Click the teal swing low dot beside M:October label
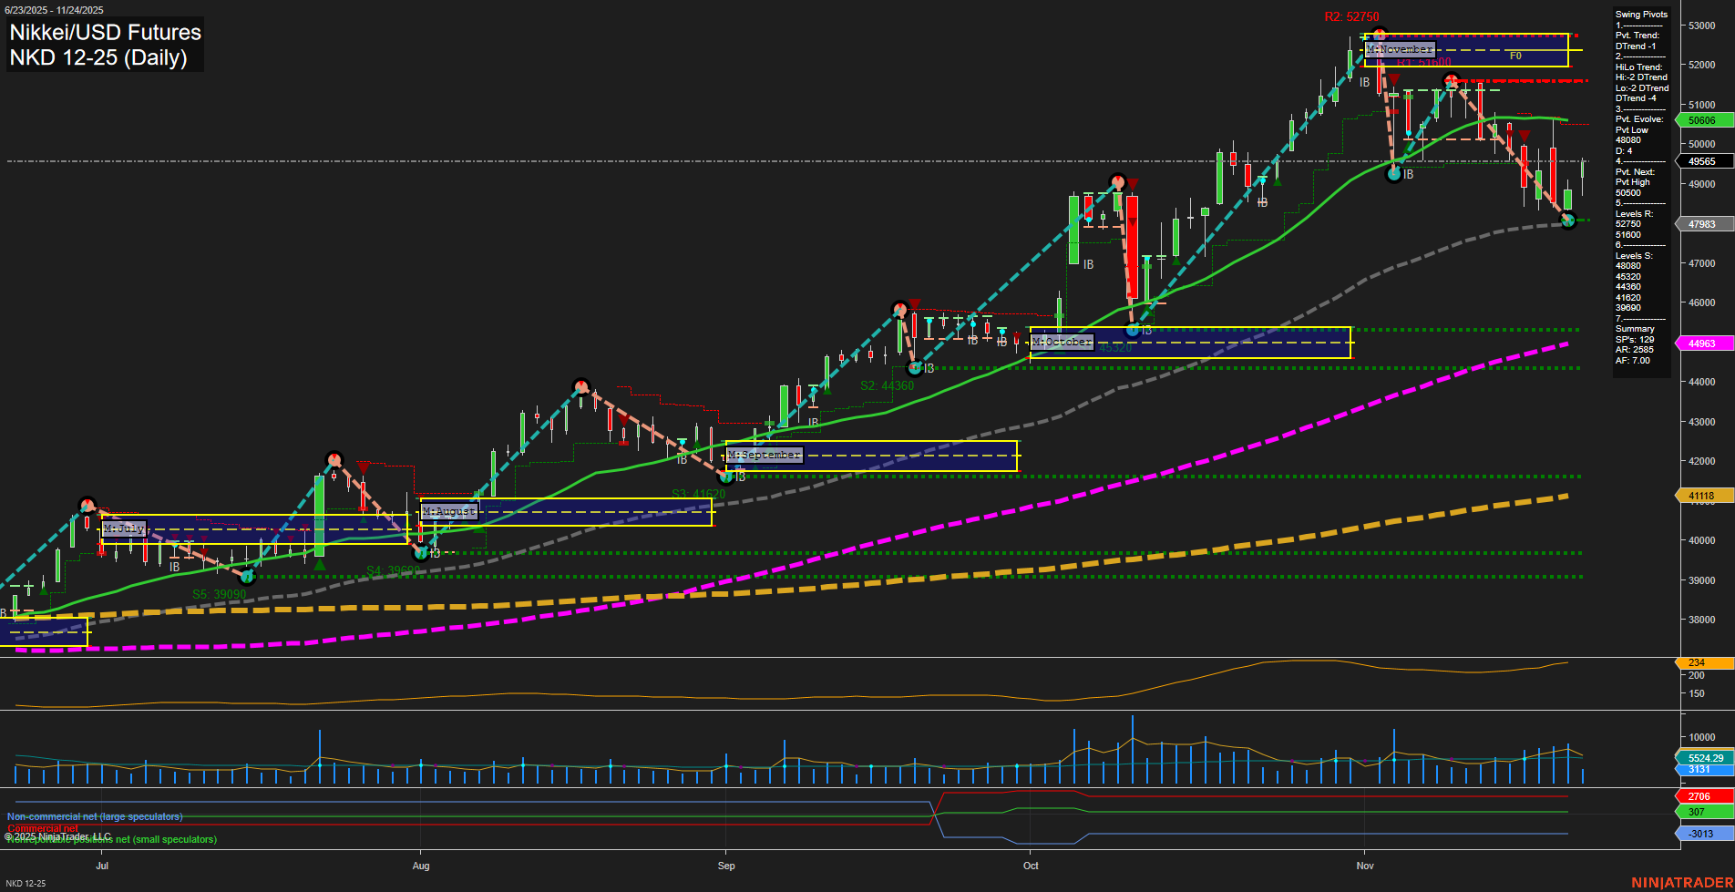Screen dimensions: 1735x892 coord(1133,330)
